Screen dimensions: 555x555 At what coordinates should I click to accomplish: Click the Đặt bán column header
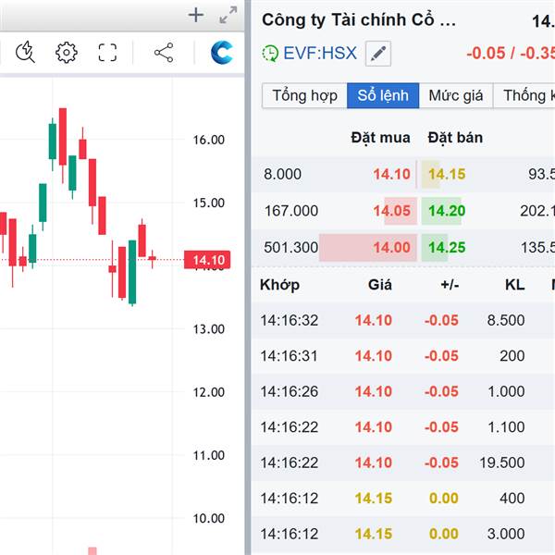tap(455, 138)
